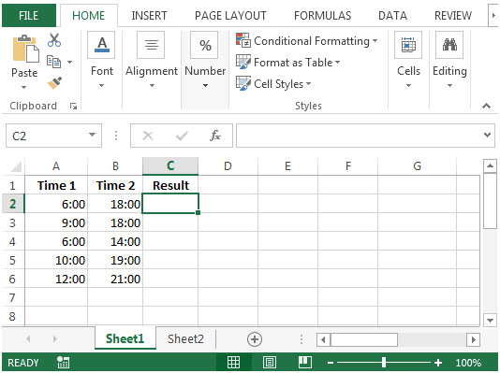Open Format as Table menu
The width and height of the screenshot is (500, 373).
tap(288, 62)
